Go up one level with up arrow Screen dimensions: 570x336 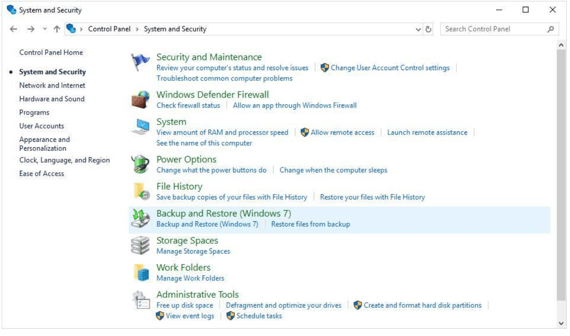57,29
